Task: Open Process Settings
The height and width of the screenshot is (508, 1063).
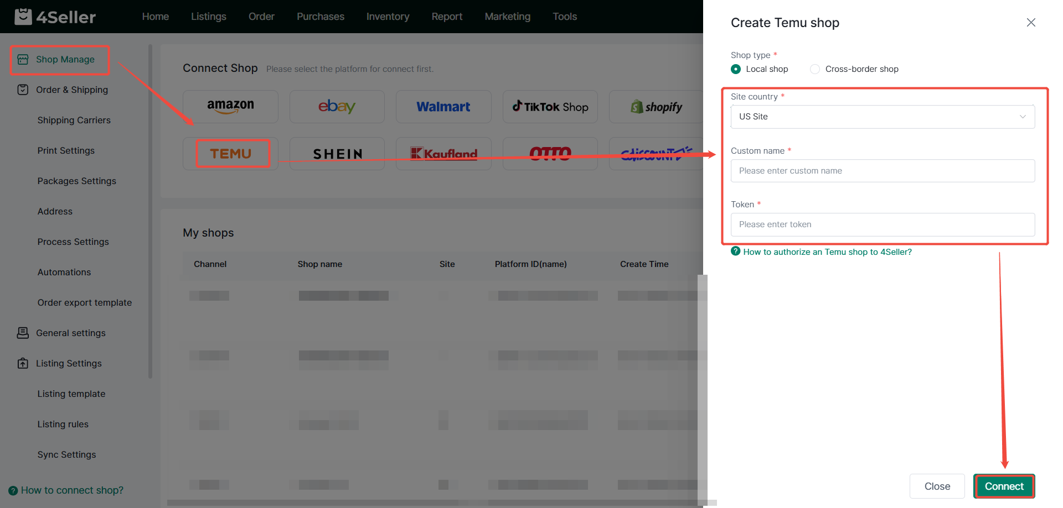Action: (73, 242)
